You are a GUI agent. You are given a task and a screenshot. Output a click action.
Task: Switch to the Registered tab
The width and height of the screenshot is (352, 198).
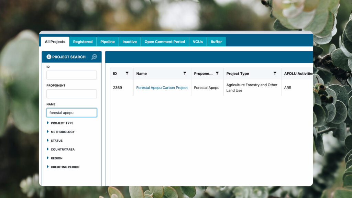pyautogui.click(x=82, y=42)
